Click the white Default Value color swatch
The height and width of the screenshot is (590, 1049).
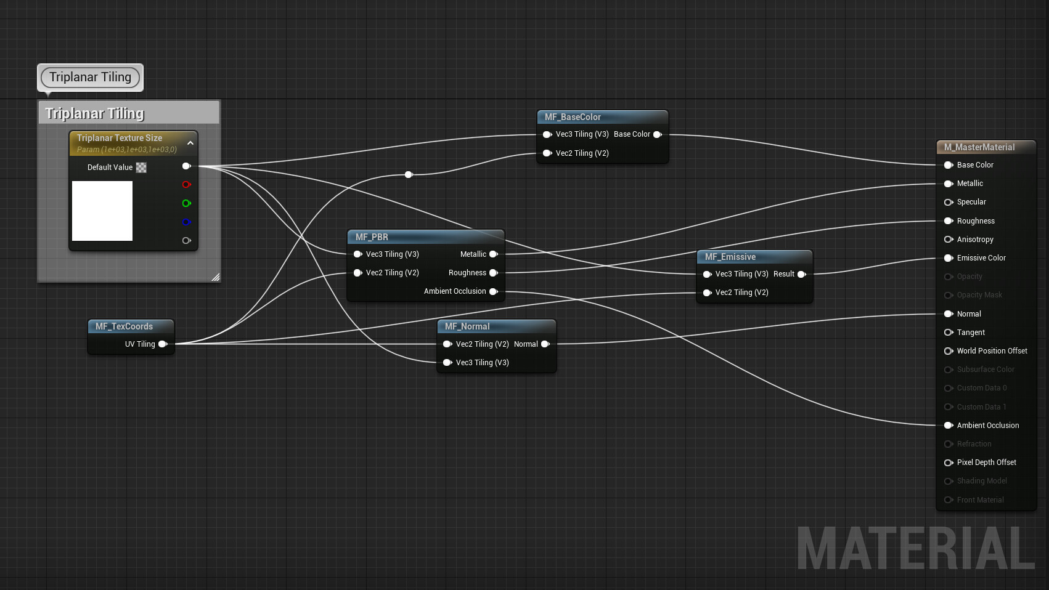(x=102, y=211)
